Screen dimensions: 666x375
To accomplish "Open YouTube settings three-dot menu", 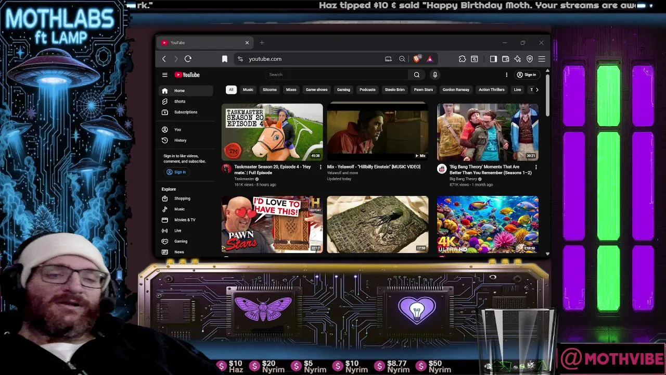I will tap(506, 74).
